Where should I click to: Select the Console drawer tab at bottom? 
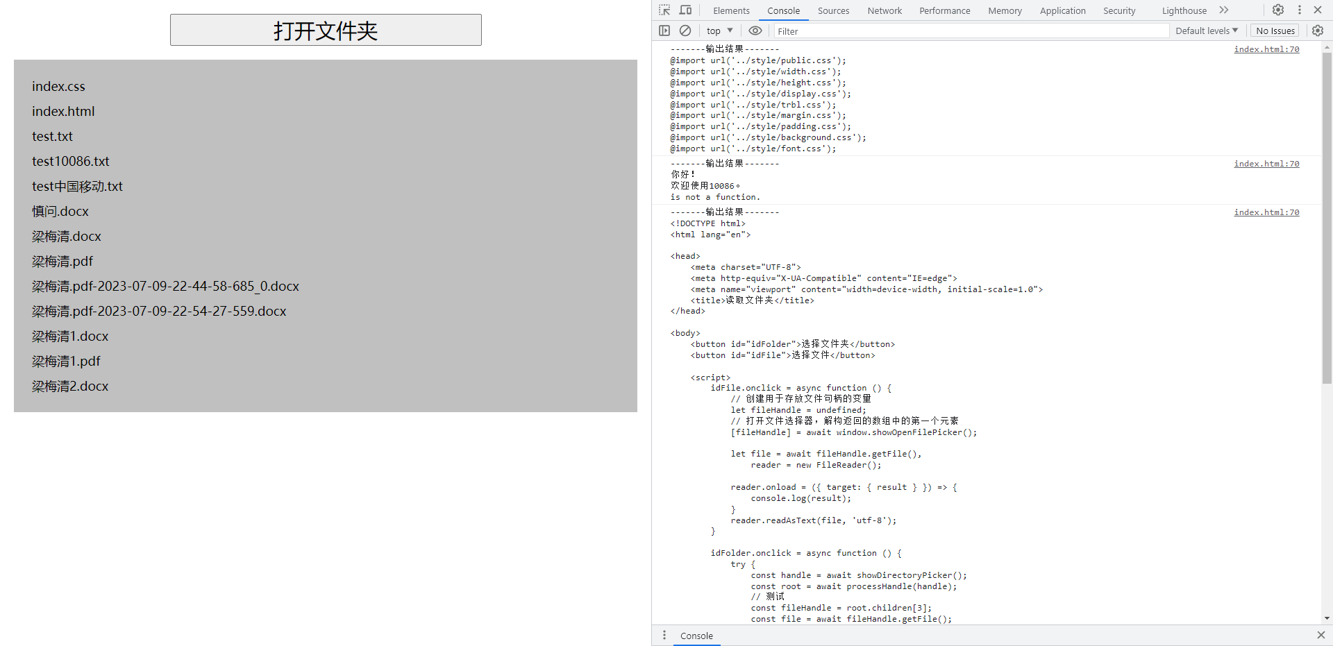point(696,636)
